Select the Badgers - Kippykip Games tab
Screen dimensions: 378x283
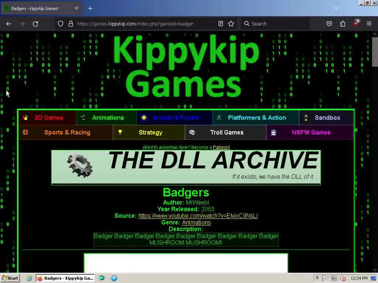(x=41, y=8)
